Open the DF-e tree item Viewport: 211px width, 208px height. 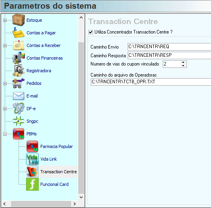(31, 109)
